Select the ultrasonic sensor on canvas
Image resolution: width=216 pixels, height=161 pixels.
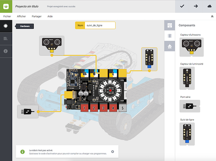click(x=52, y=46)
